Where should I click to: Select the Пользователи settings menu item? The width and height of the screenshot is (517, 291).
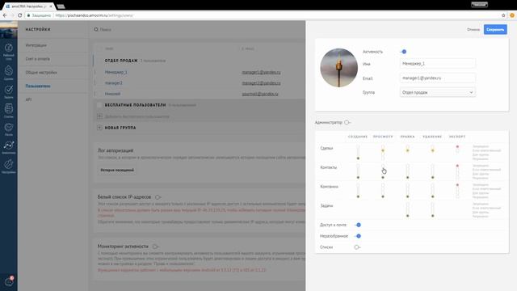pos(38,86)
